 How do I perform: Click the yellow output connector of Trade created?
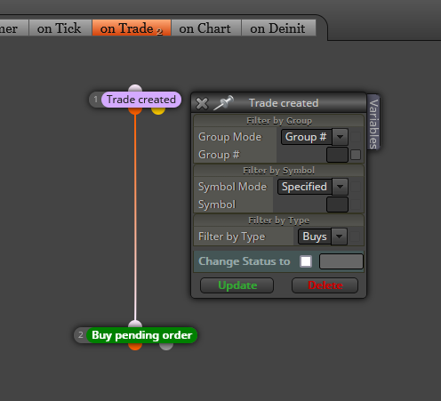(x=158, y=111)
